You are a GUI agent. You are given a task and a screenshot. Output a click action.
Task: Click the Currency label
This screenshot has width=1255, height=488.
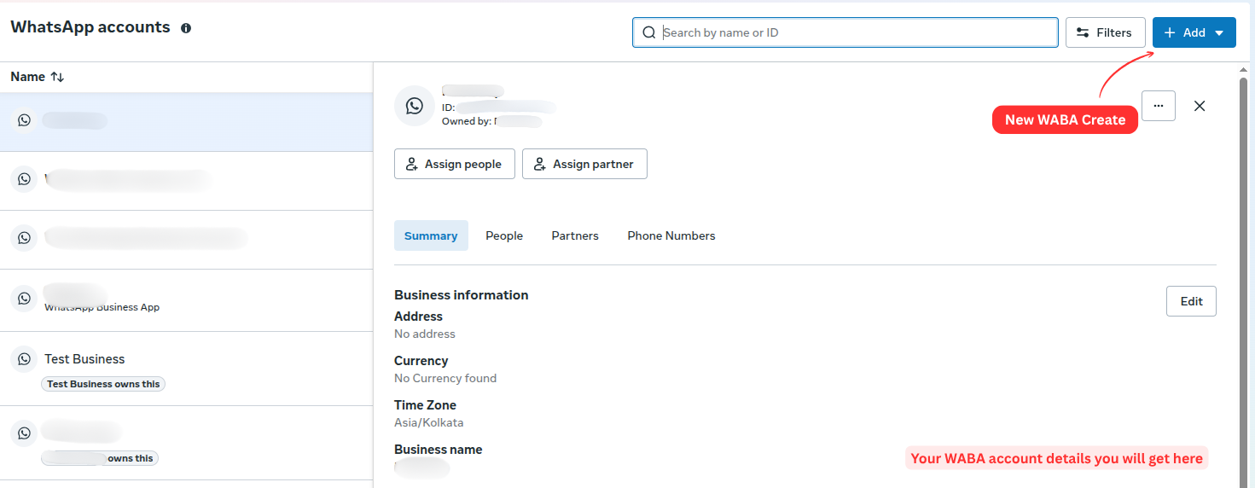click(x=421, y=361)
